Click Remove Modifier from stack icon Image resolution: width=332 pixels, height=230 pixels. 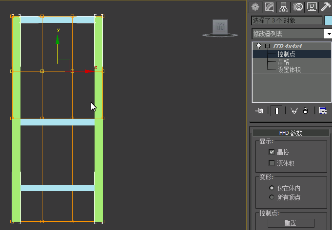pos(305,111)
